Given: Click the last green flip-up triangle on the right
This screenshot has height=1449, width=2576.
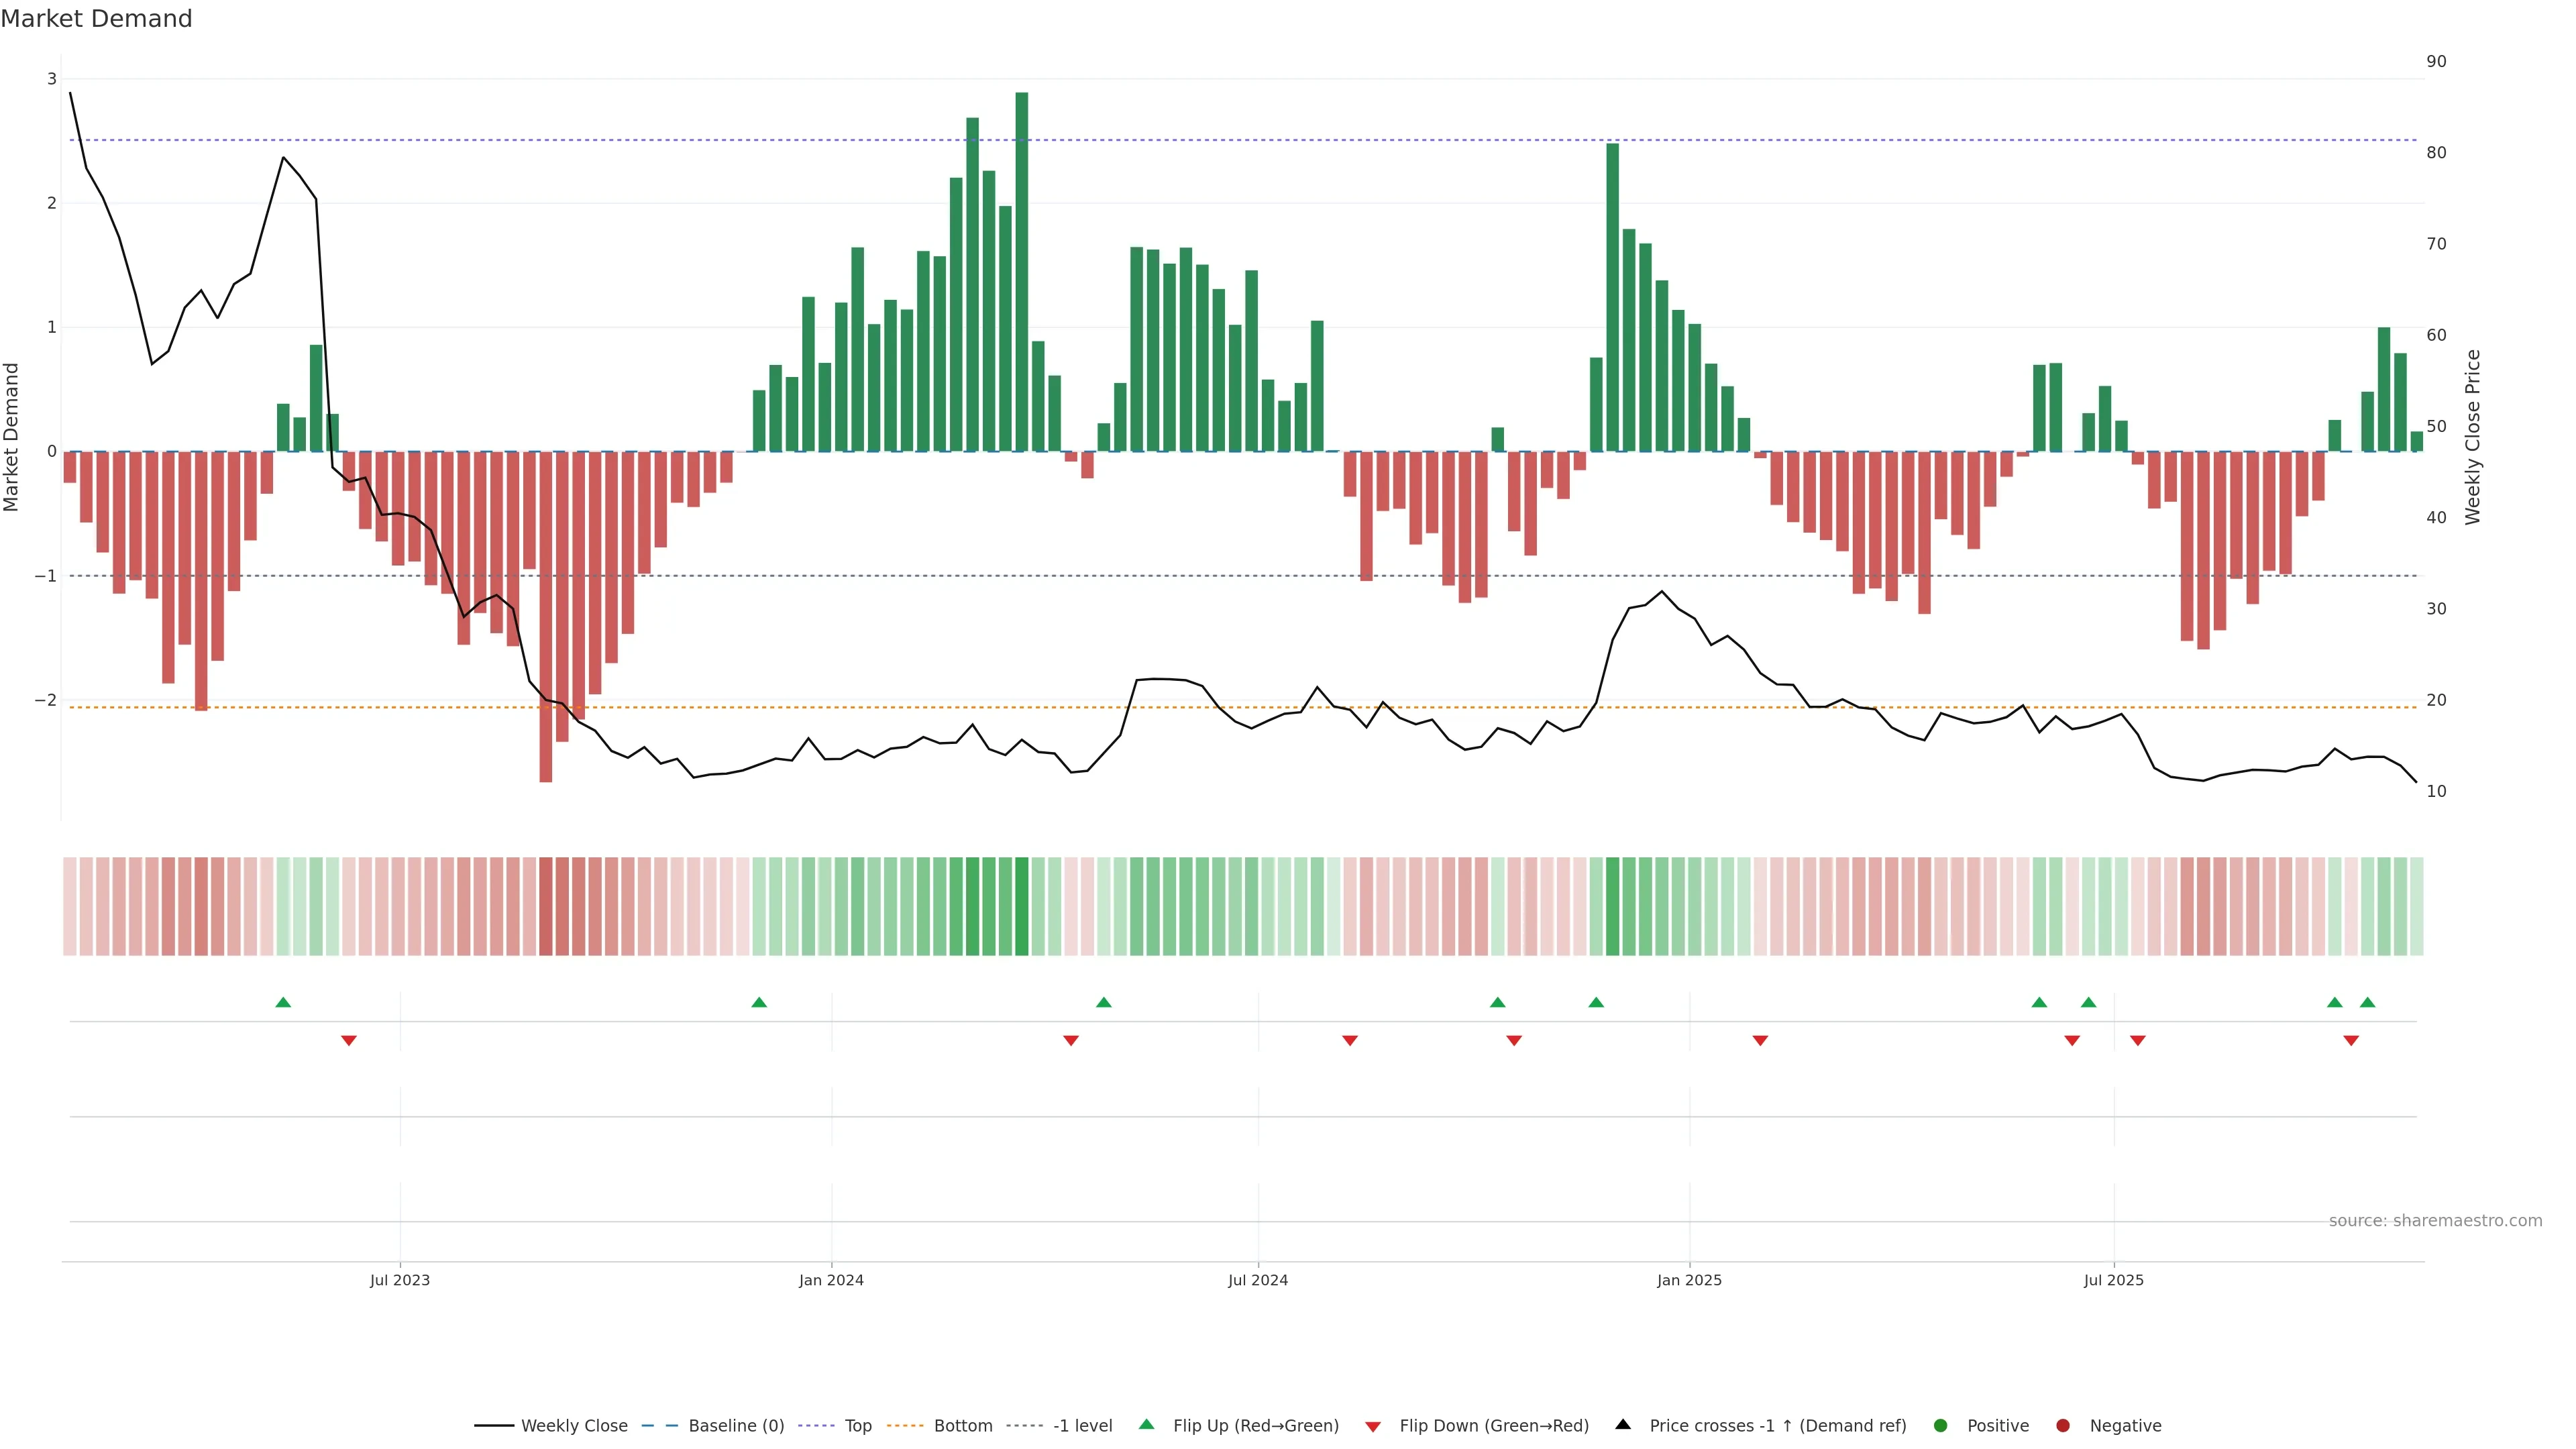Looking at the screenshot, I should coord(2367,1003).
